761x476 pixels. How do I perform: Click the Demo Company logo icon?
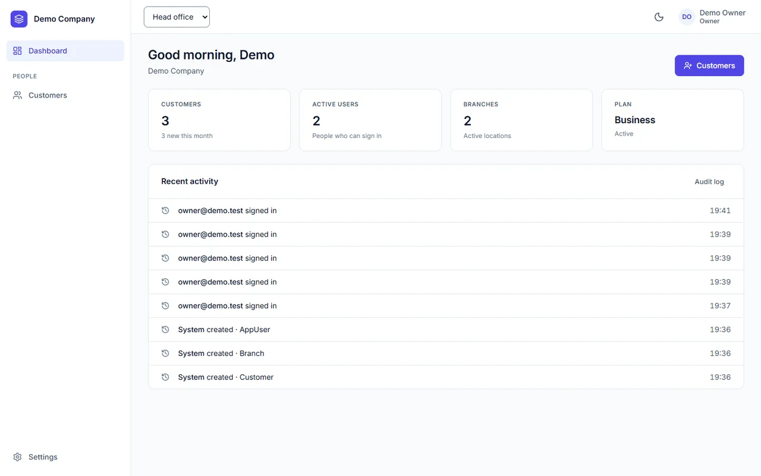tap(19, 19)
